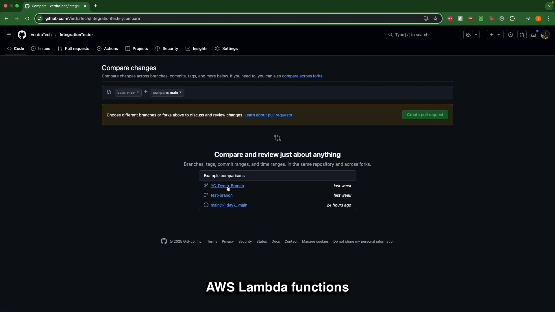Open the notifications inbox icon

tap(534, 35)
